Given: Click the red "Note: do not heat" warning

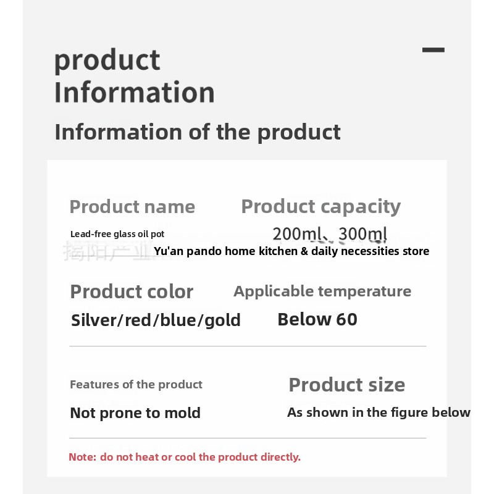Looking at the screenshot, I should click(x=185, y=457).
